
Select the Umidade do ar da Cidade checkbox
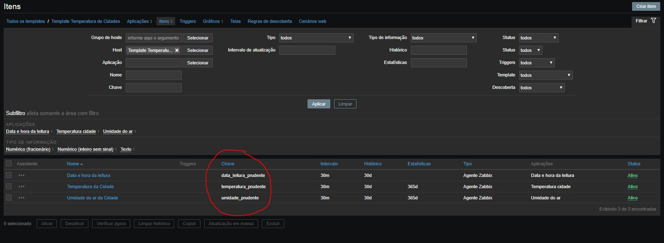click(9, 198)
